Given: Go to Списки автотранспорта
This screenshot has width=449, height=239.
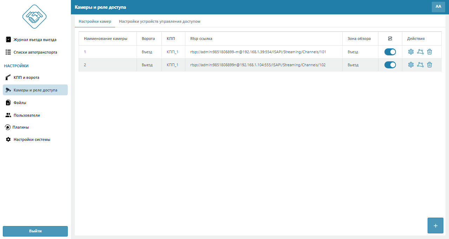Looking at the screenshot, I should coord(35,52).
